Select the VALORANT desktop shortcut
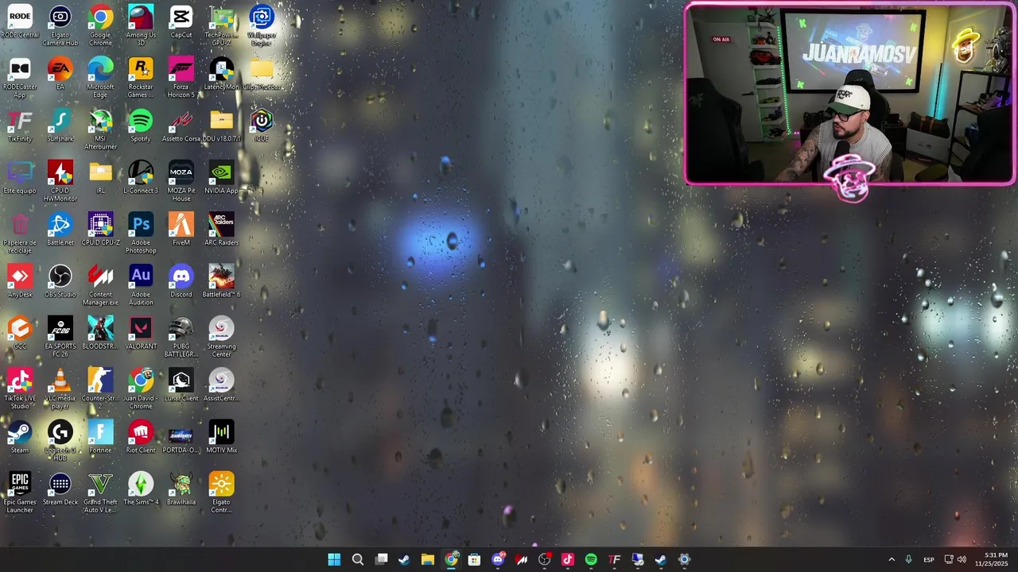 pos(141,334)
